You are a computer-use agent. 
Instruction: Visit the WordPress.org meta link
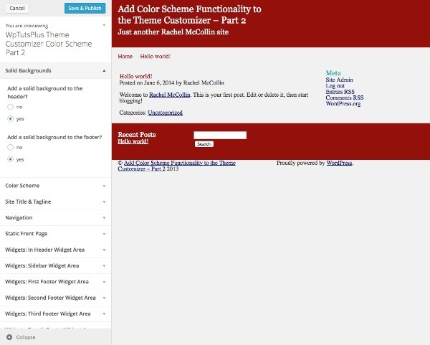[343, 103]
